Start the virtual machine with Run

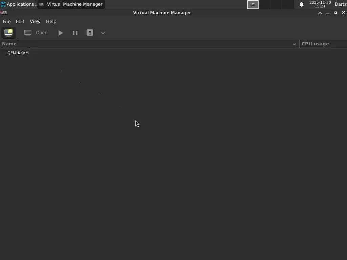[x=60, y=33]
